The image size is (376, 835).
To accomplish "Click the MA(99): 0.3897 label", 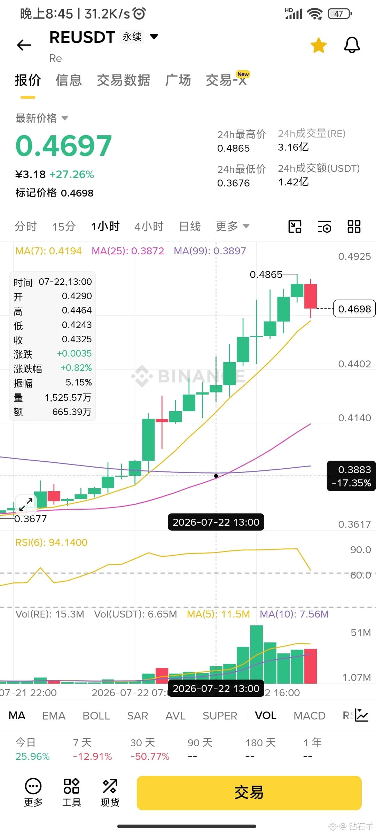I will (210, 251).
